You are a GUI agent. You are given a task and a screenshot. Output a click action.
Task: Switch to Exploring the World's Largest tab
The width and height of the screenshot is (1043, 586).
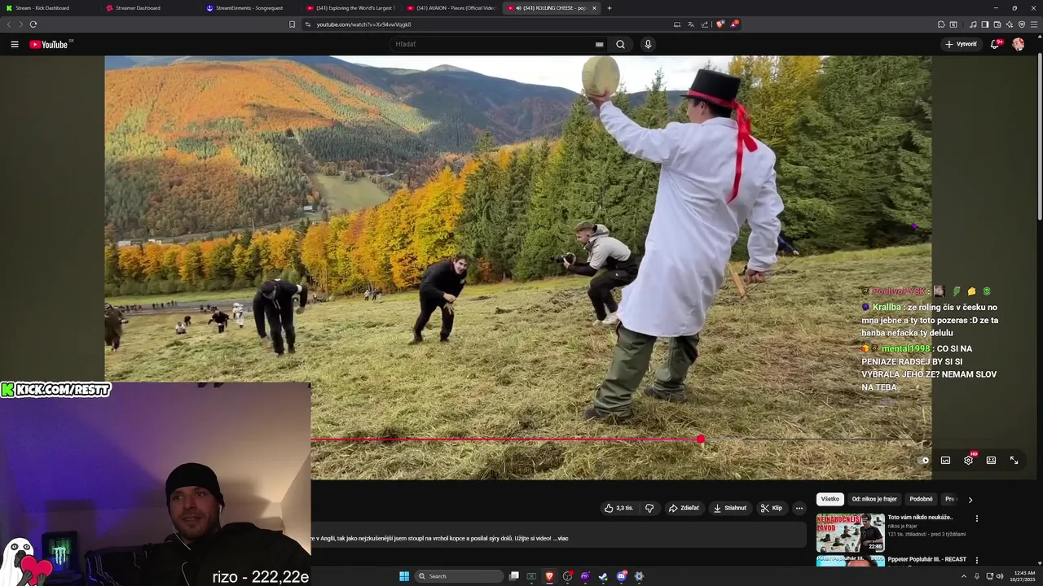click(351, 8)
